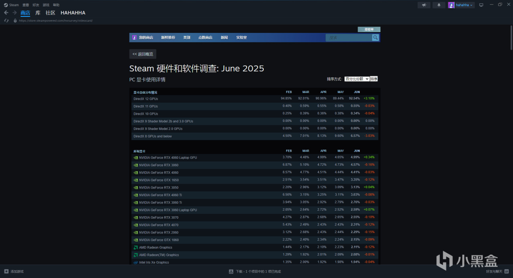Click the 愿望单 wishlist button
The image size is (513, 278).
click(x=369, y=29)
